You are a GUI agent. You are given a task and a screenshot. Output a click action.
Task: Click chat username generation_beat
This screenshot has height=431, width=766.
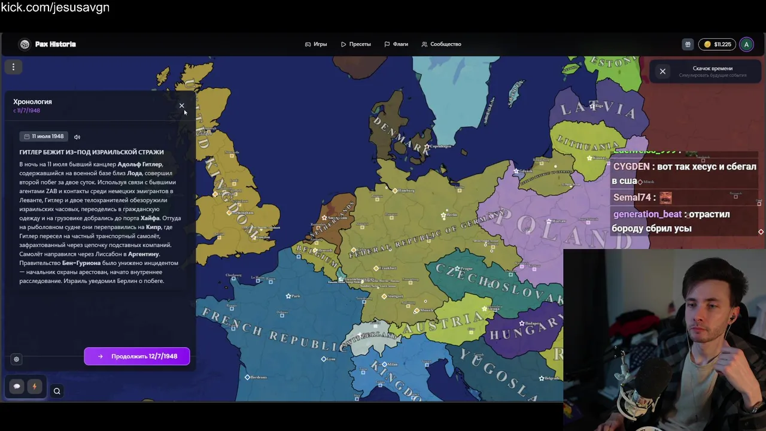[x=648, y=214]
